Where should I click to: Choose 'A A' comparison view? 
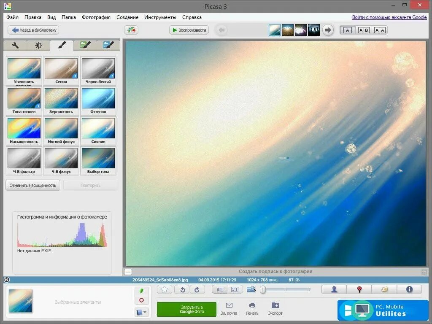(380, 30)
